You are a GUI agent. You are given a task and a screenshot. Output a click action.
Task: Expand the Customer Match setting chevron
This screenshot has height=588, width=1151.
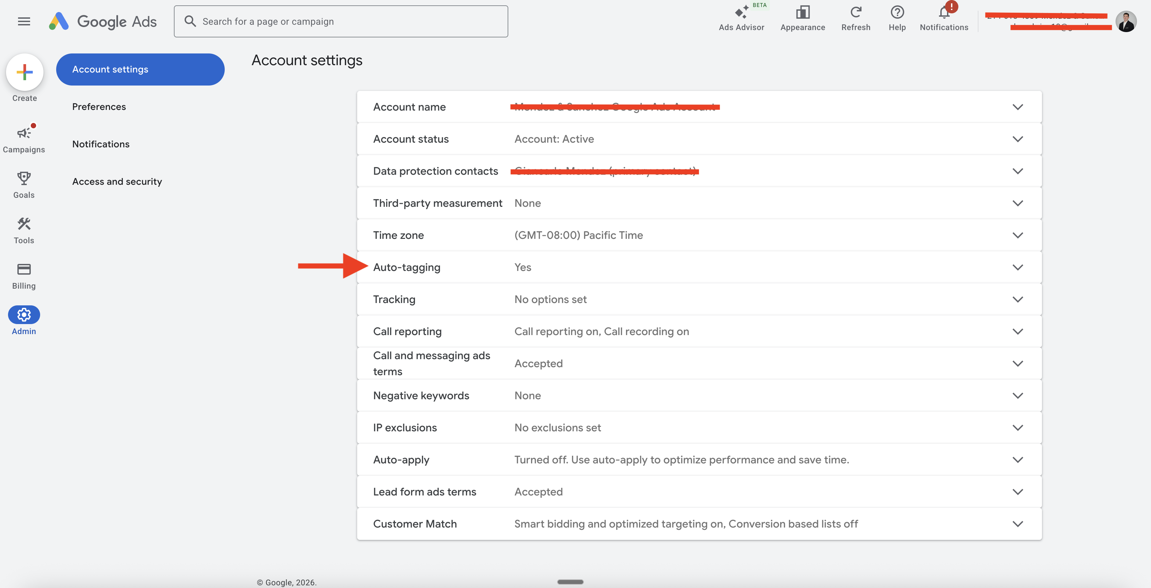point(1017,524)
